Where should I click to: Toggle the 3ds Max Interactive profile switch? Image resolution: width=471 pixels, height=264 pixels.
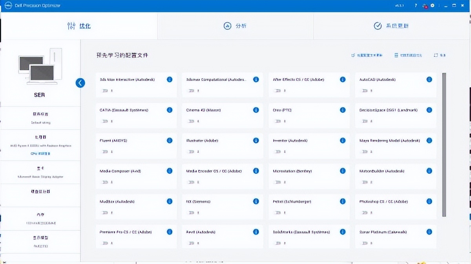(105, 91)
